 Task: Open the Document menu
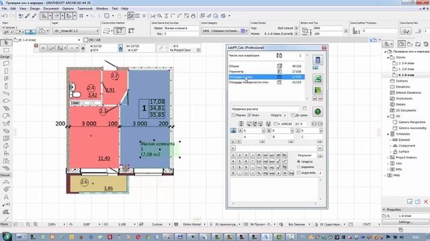tap(51, 9)
